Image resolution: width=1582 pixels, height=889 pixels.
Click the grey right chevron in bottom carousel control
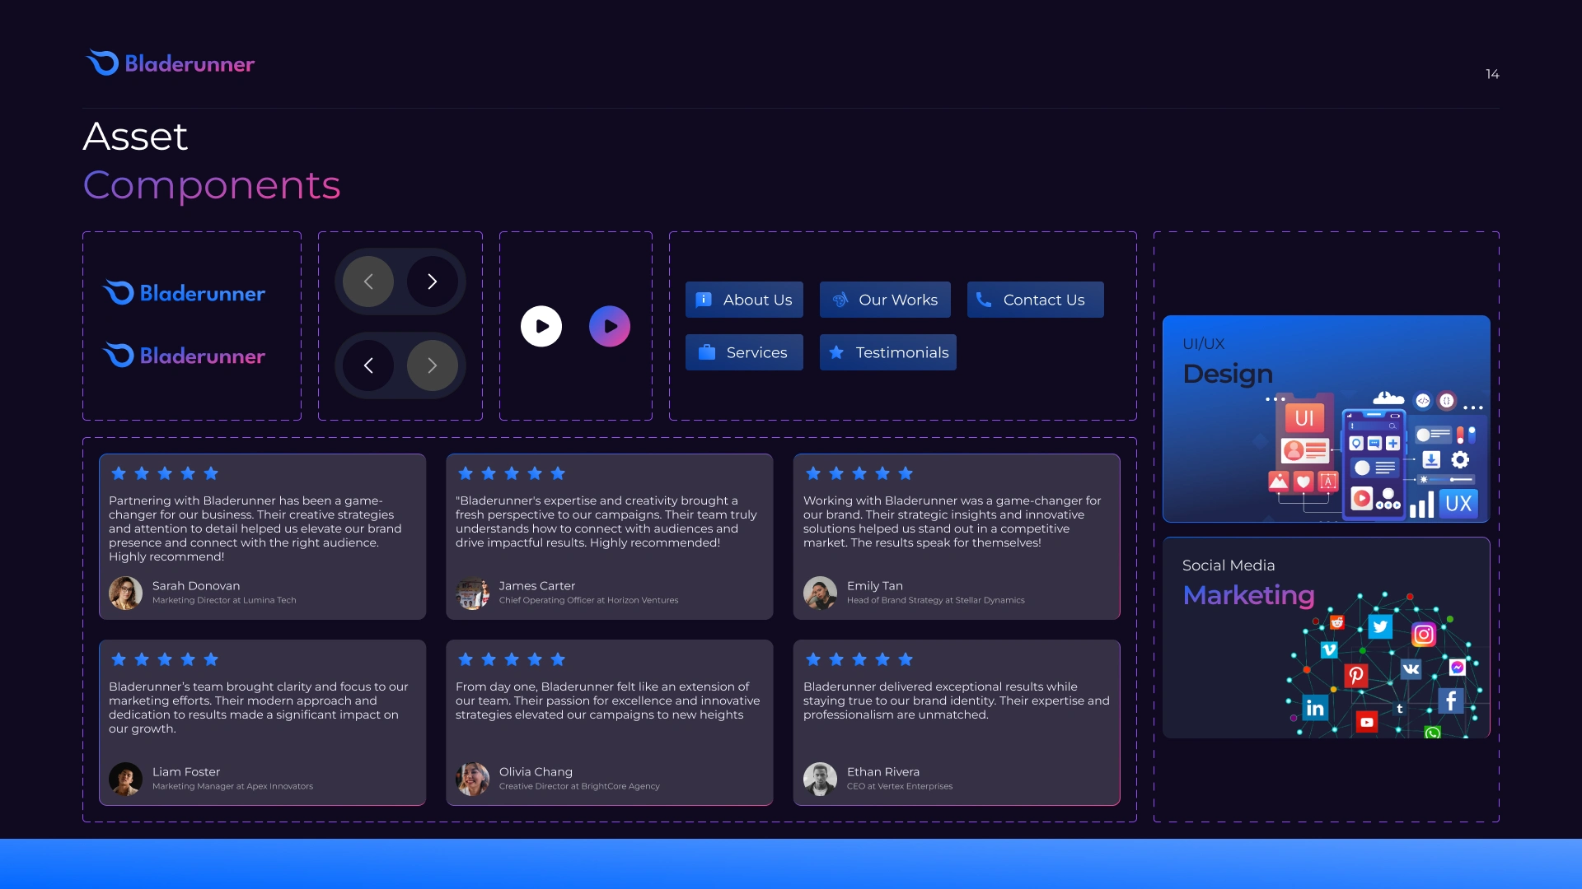tap(432, 365)
